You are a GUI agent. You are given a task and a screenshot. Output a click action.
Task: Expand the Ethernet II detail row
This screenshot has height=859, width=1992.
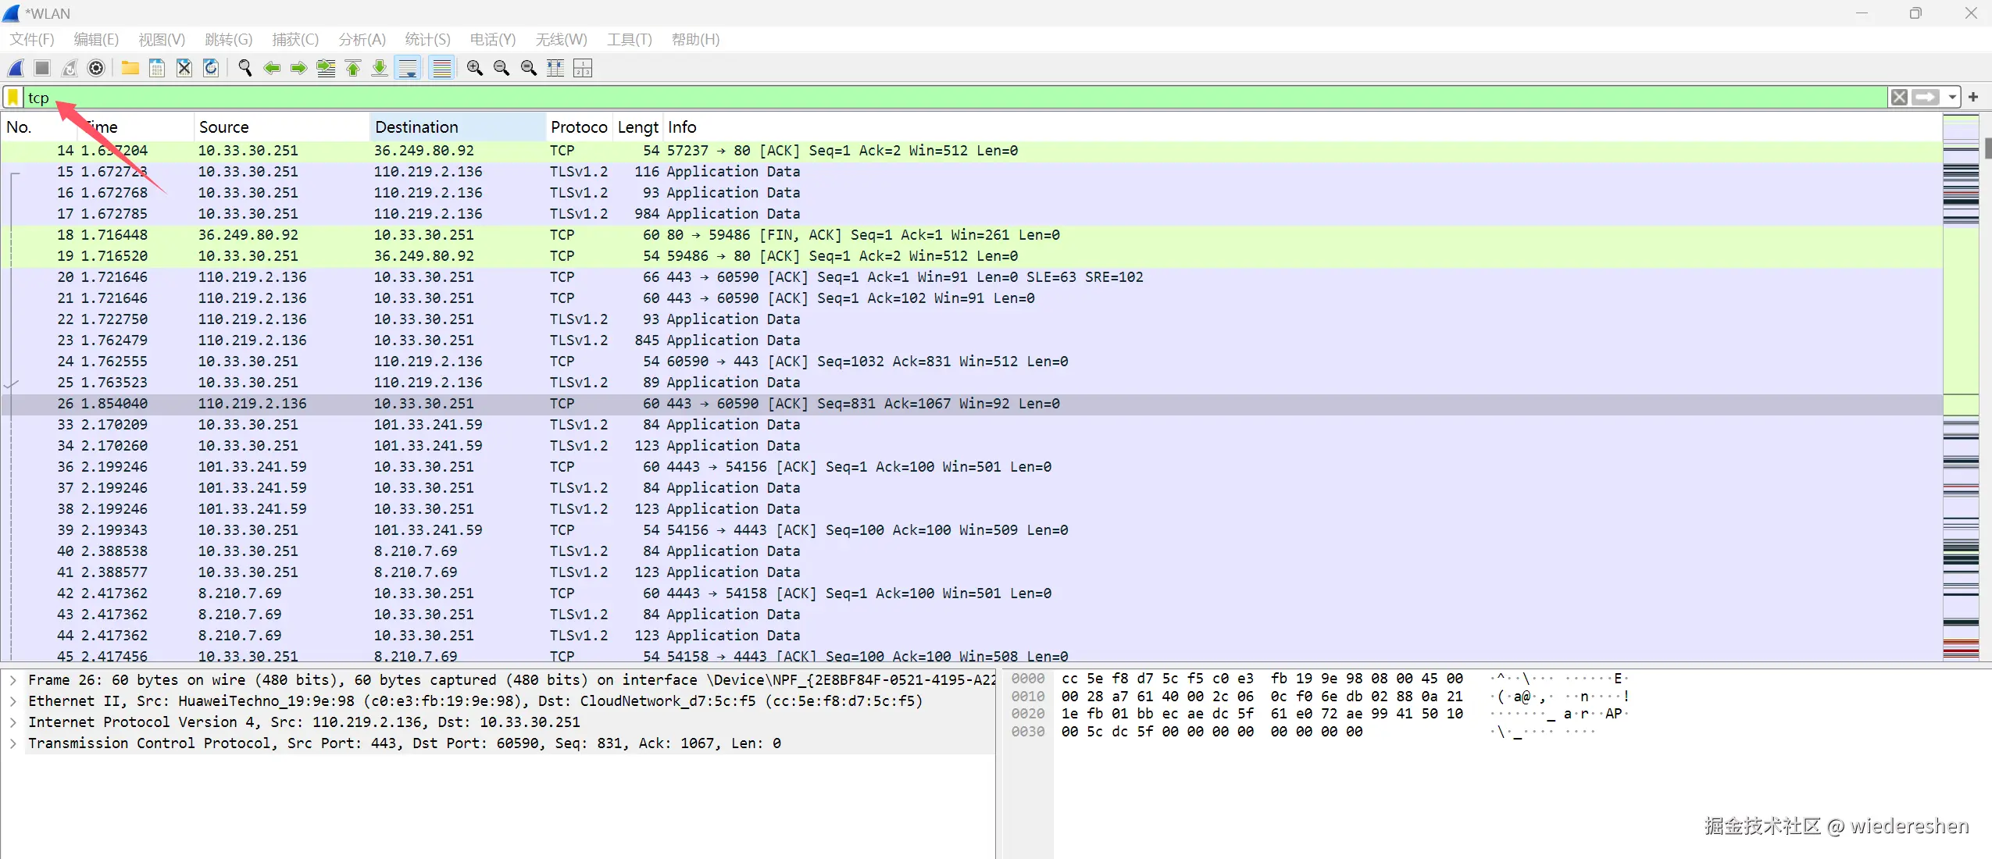point(13,701)
